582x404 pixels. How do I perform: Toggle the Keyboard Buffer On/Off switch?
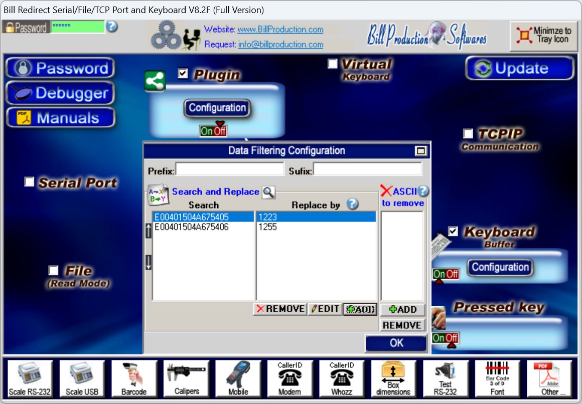446,274
